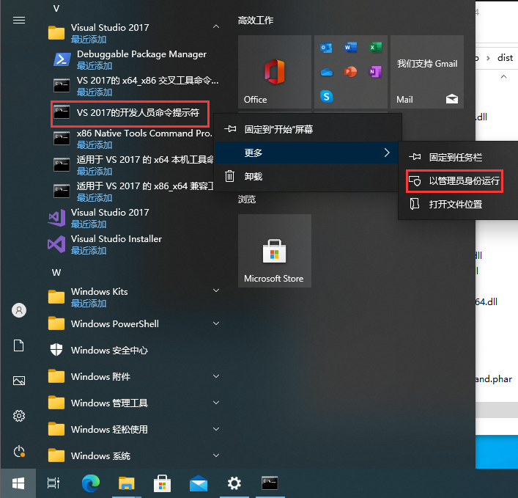Open VS 2017 开发人员命令提示符 entry
This screenshot has height=498, width=518.
tap(130, 113)
